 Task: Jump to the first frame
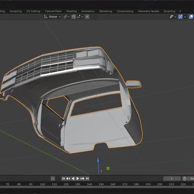click(64, 178)
